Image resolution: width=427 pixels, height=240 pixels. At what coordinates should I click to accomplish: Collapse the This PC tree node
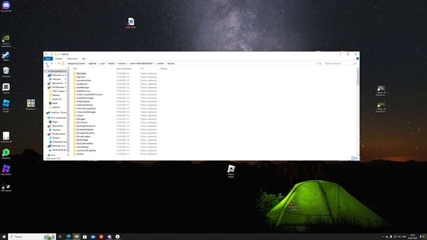coord(46,118)
